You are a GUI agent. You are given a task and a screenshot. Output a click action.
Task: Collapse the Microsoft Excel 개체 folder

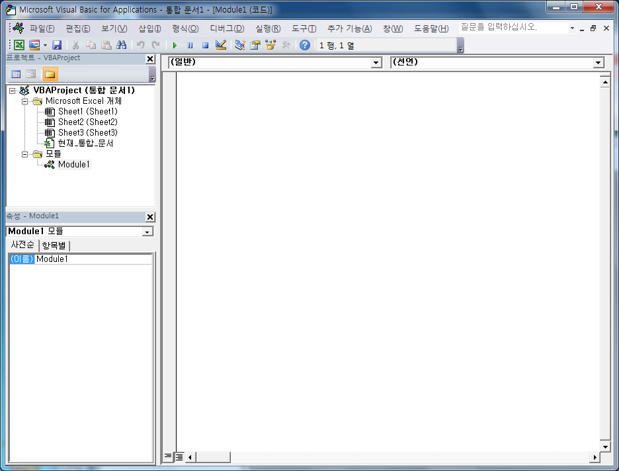[x=25, y=101]
